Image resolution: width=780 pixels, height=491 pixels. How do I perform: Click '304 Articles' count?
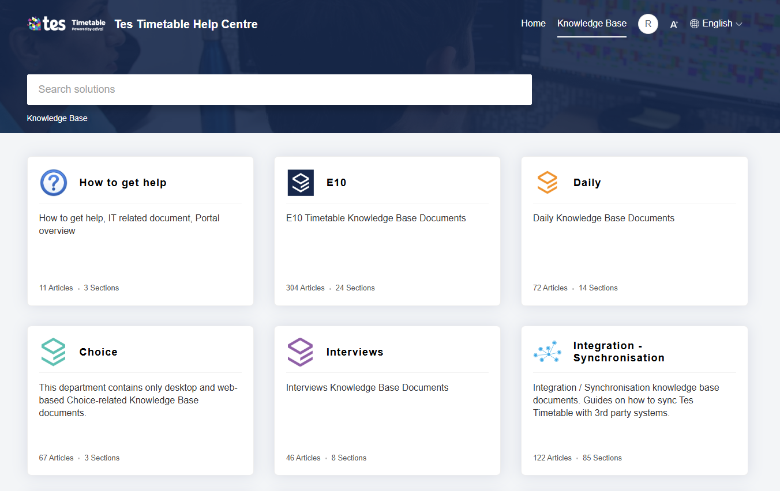point(305,288)
